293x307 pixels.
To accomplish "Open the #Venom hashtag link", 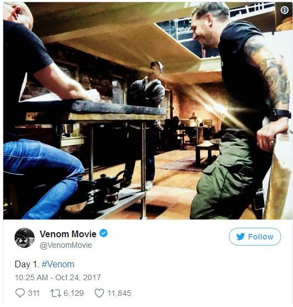I will point(58,265).
